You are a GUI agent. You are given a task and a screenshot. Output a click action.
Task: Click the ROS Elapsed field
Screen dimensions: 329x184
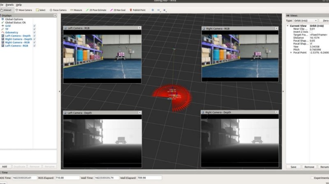pyautogui.click(x=67, y=178)
